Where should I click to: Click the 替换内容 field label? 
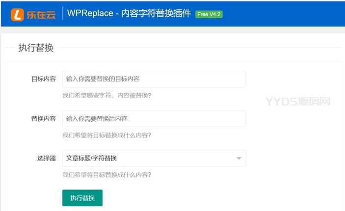[43, 119]
